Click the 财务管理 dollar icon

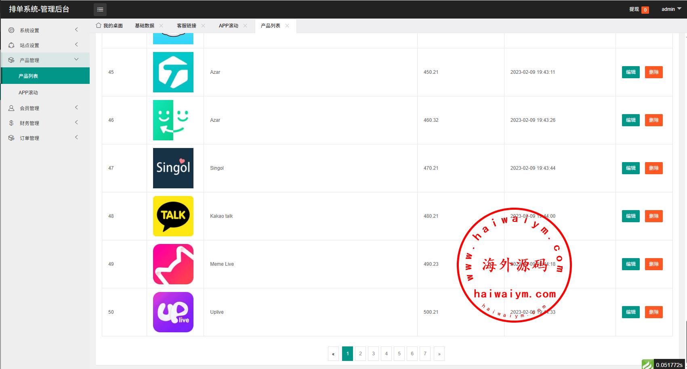pos(11,123)
